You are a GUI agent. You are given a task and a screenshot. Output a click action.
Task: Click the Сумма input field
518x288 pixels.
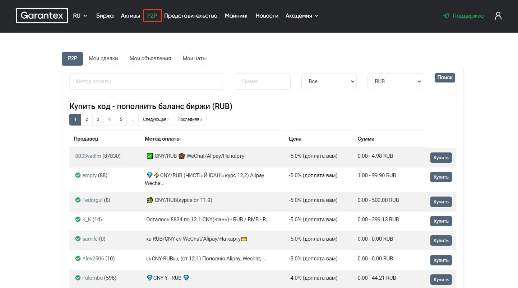pyautogui.click(x=263, y=81)
